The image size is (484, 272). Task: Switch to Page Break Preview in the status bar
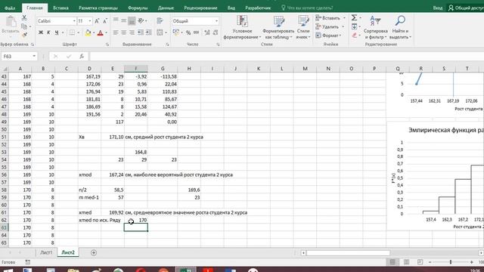pyautogui.click(x=420, y=262)
